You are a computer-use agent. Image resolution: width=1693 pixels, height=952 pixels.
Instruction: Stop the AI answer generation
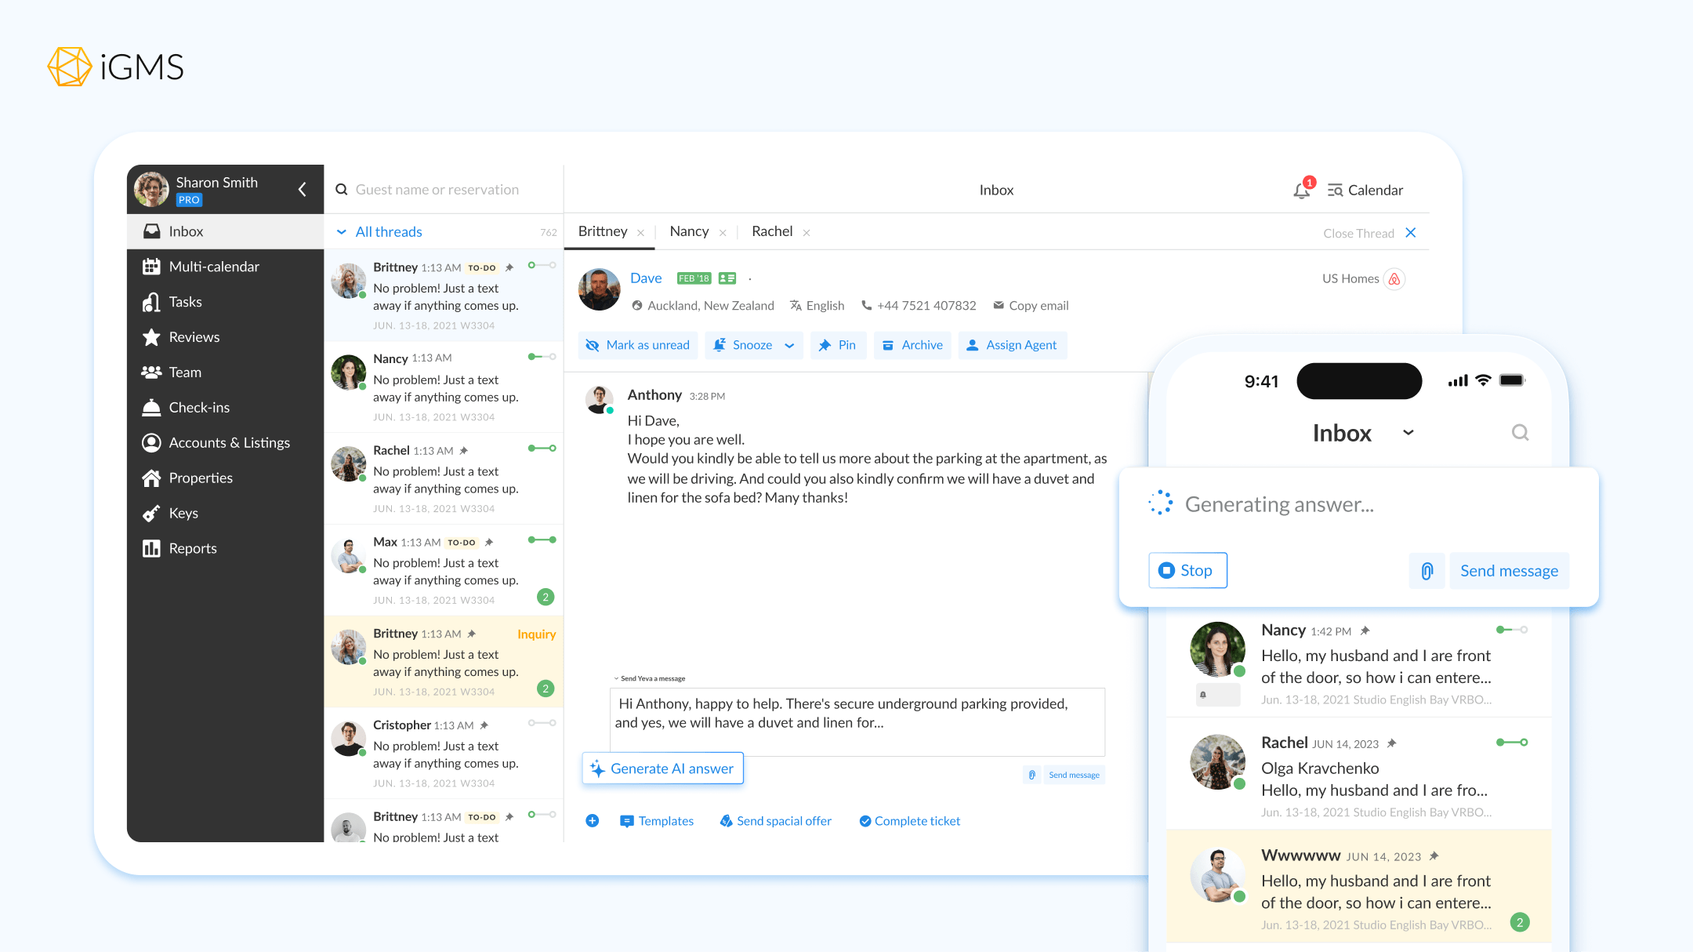click(1187, 570)
